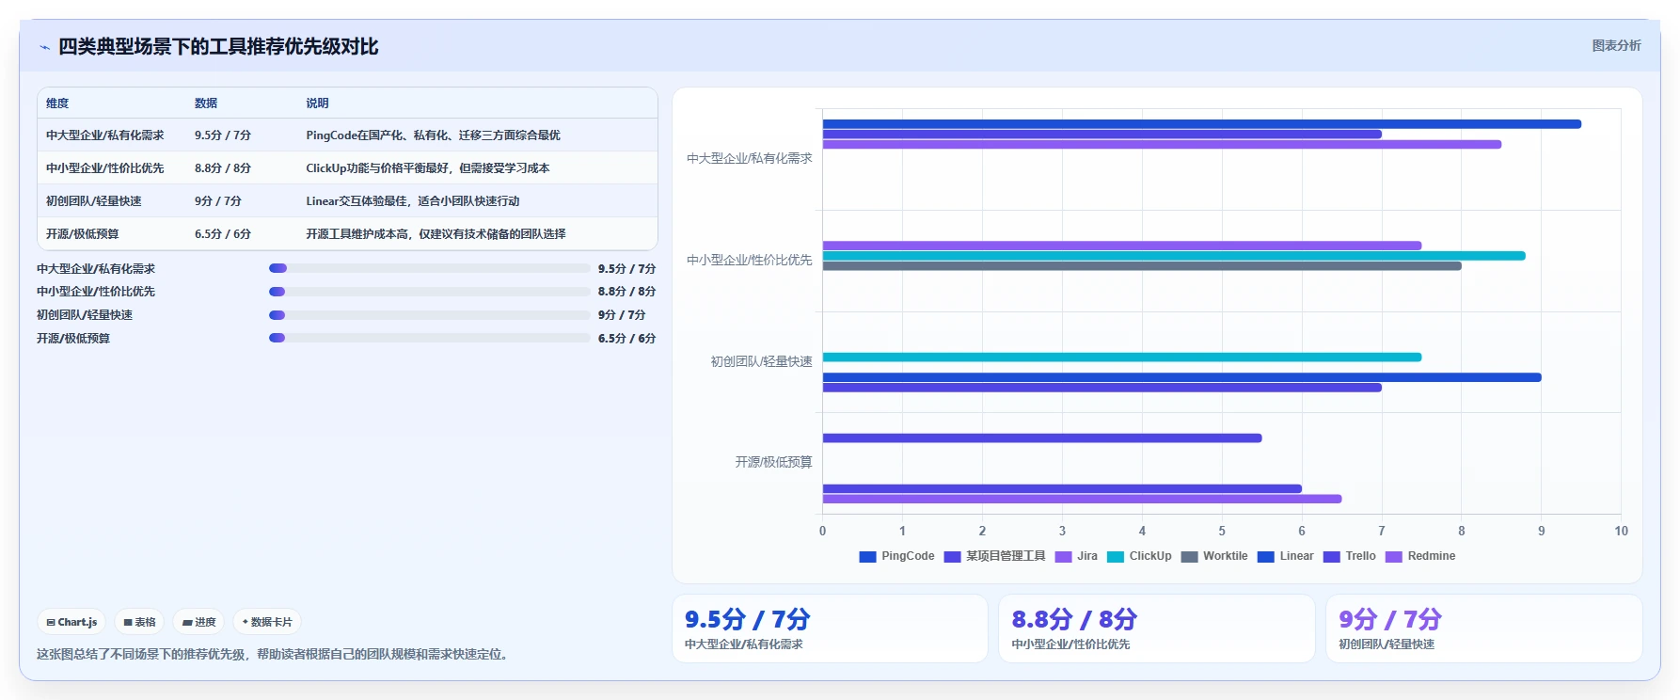The width and height of the screenshot is (1680, 700).
Task: Click the 8.5 purple bar in 中大型企业 group
Action: pyautogui.click(x=1162, y=145)
